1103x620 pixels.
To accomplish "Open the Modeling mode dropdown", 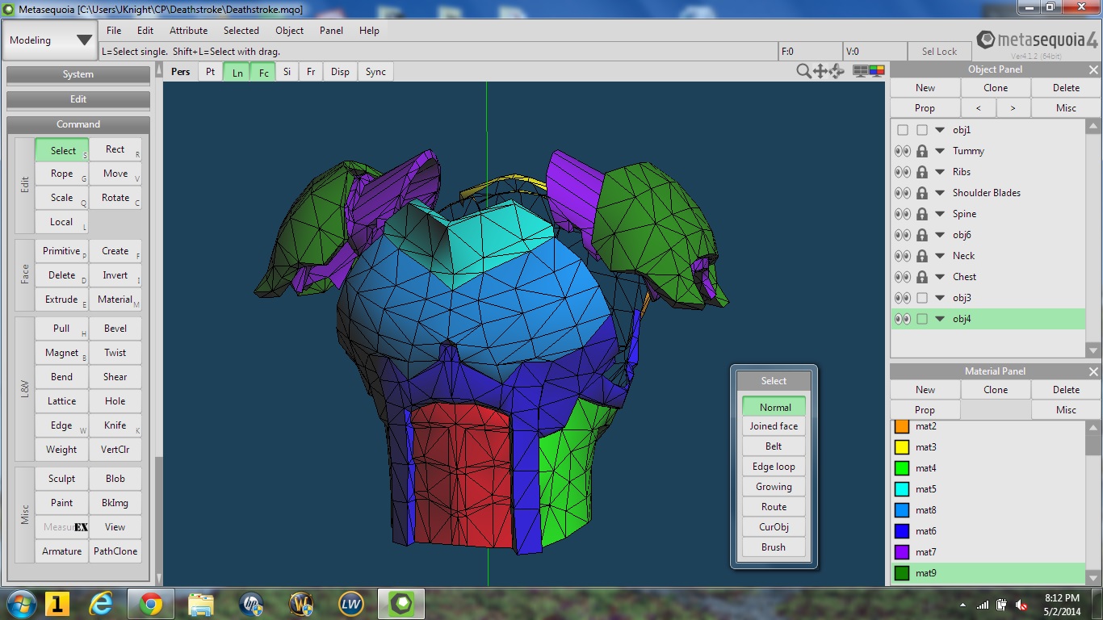I will tap(50, 40).
